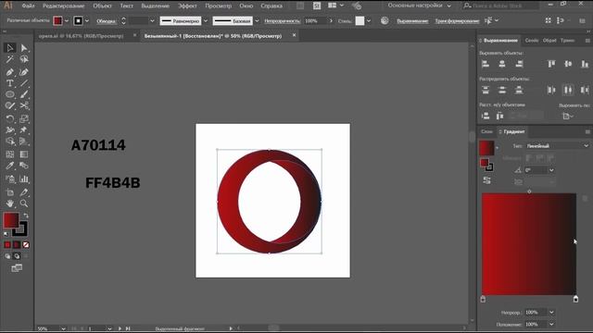Select the Artboard tool

[10, 192]
